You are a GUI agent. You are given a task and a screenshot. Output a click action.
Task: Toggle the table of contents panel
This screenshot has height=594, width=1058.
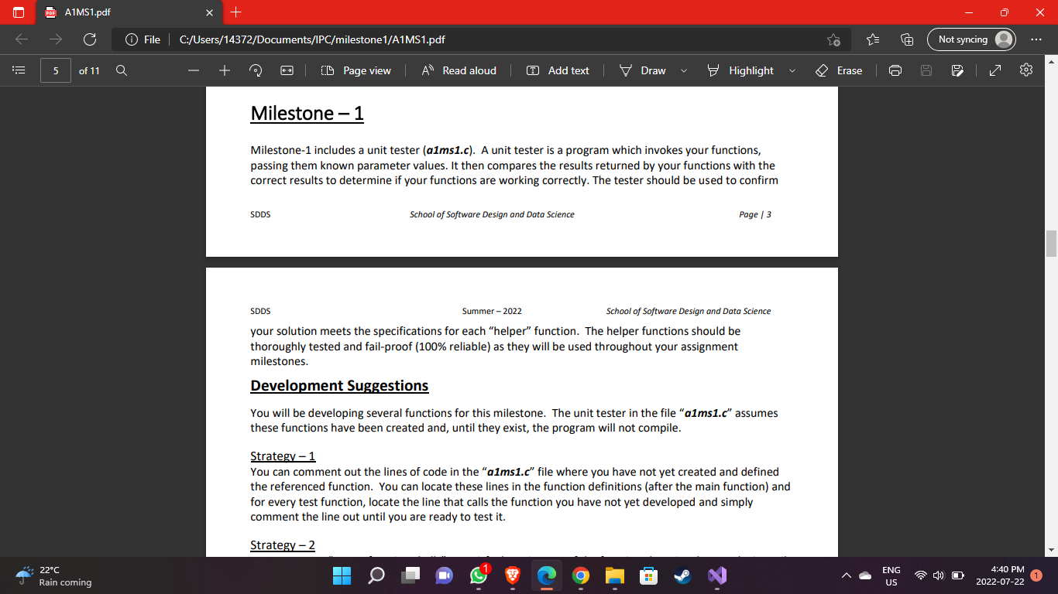[19, 70]
